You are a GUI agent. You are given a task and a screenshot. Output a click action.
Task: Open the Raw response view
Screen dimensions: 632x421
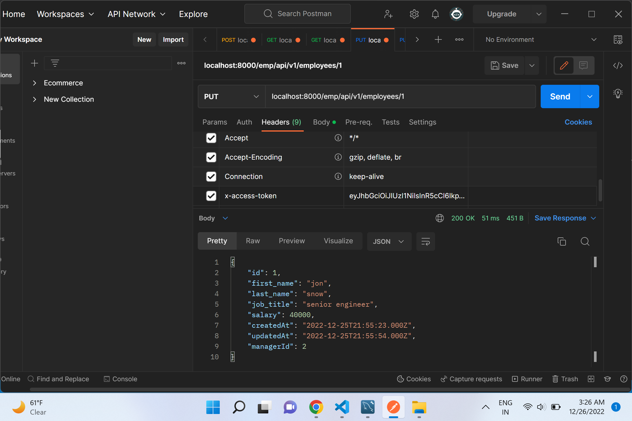pyautogui.click(x=253, y=241)
